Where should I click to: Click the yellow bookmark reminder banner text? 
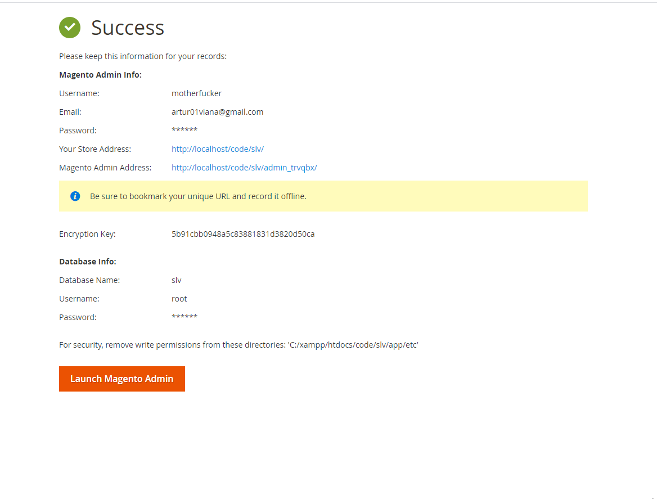tap(198, 196)
